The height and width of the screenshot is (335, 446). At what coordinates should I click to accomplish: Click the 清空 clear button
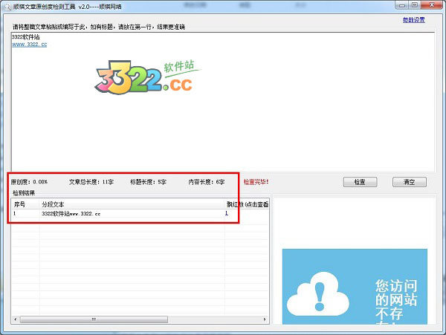tap(410, 182)
